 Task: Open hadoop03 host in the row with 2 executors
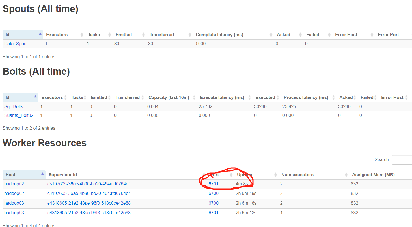pyautogui.click(x=14, y=203)
